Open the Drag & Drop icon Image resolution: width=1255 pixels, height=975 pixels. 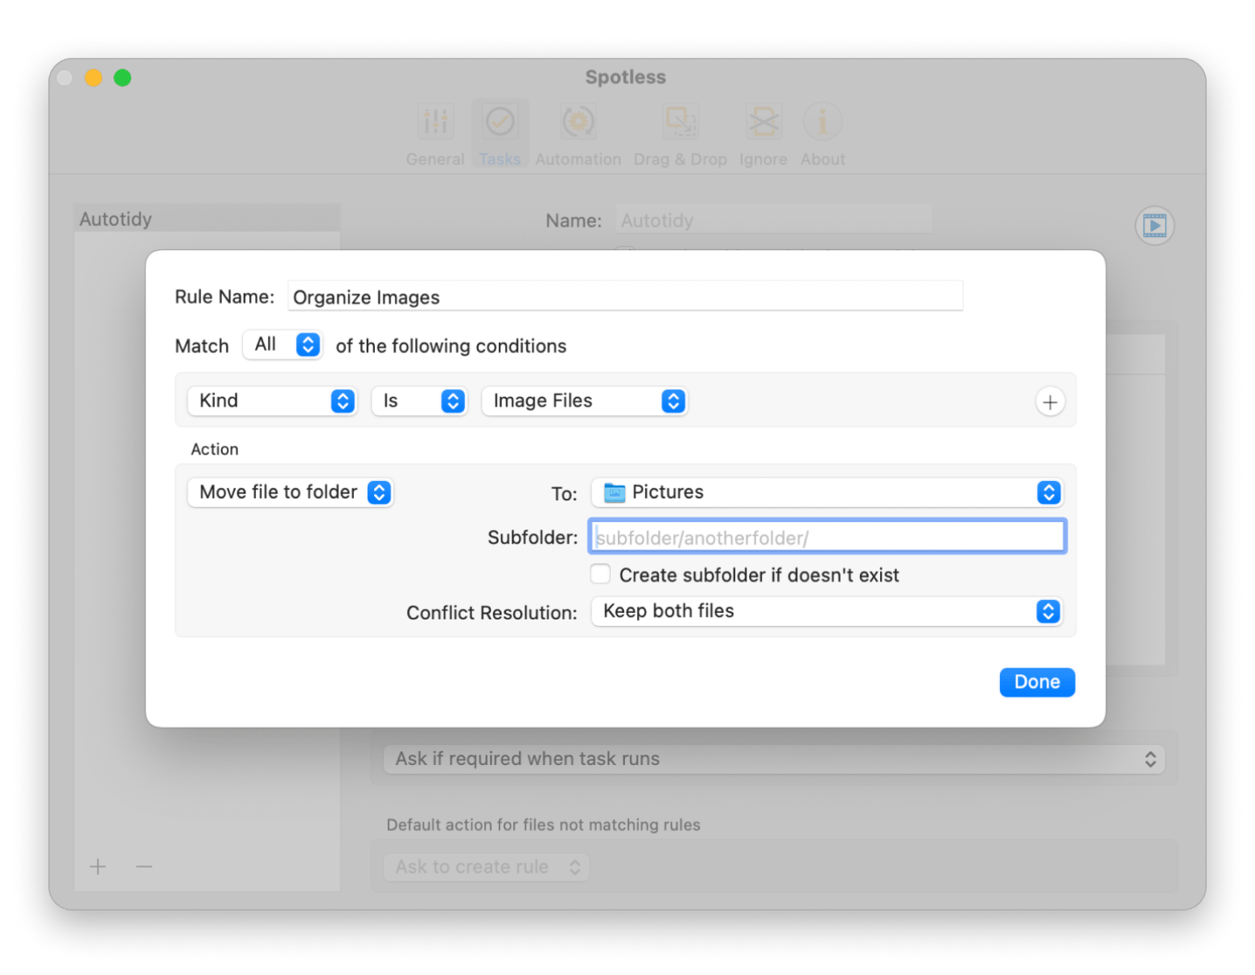(x=680, y=123)
